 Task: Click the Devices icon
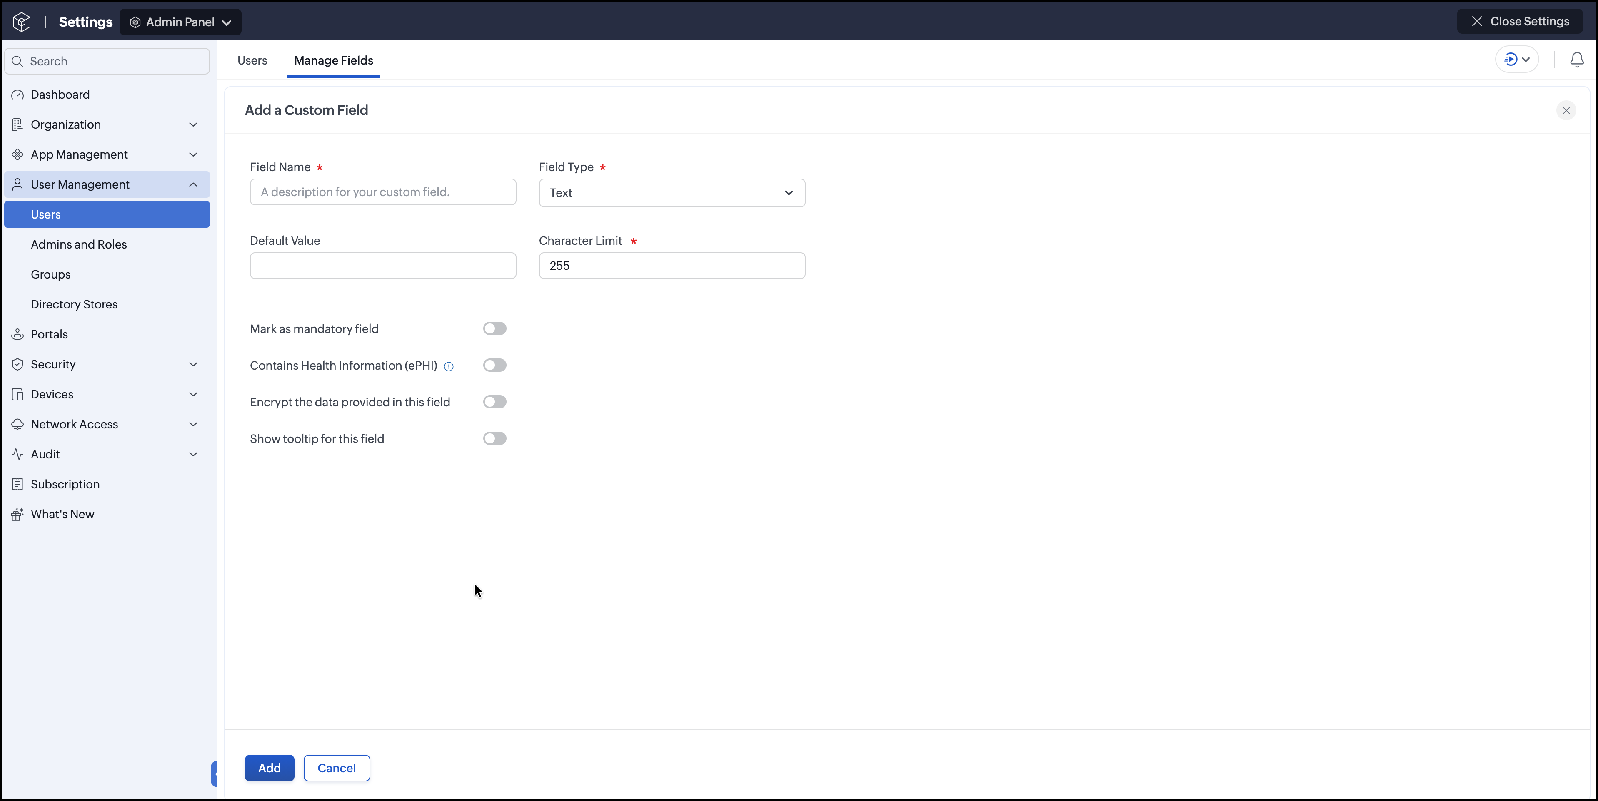tap(17, 394)
